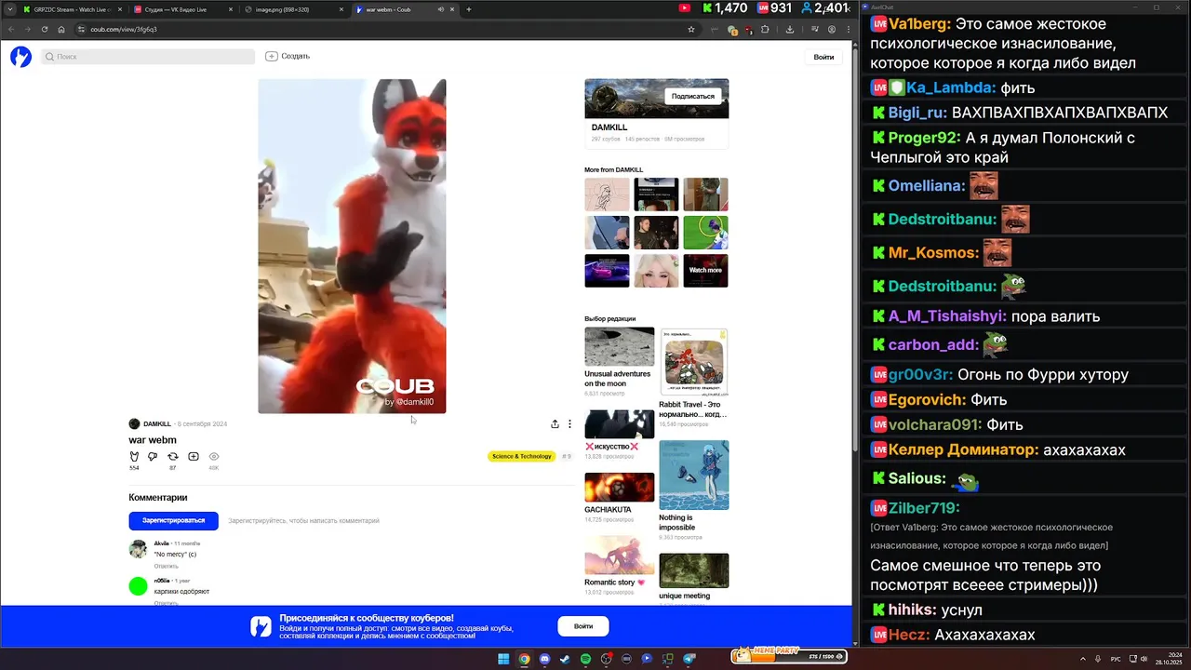Screen dimensions: 1191x670
Task: Open the Romantic story coub
Action: 619,555
